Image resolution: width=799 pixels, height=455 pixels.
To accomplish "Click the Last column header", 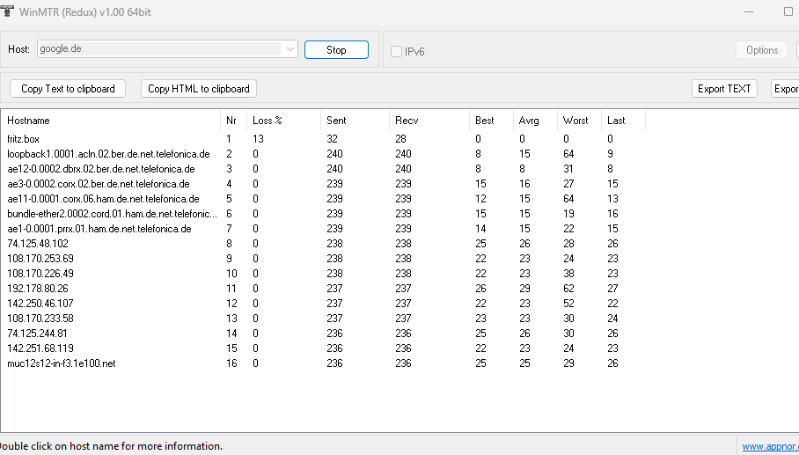I will tap(623, 121).
